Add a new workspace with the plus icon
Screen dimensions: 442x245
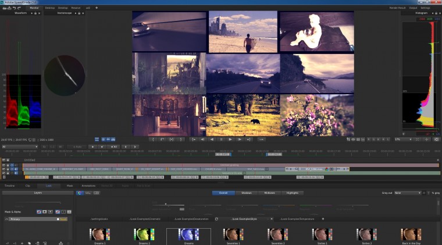coord(97,8)
